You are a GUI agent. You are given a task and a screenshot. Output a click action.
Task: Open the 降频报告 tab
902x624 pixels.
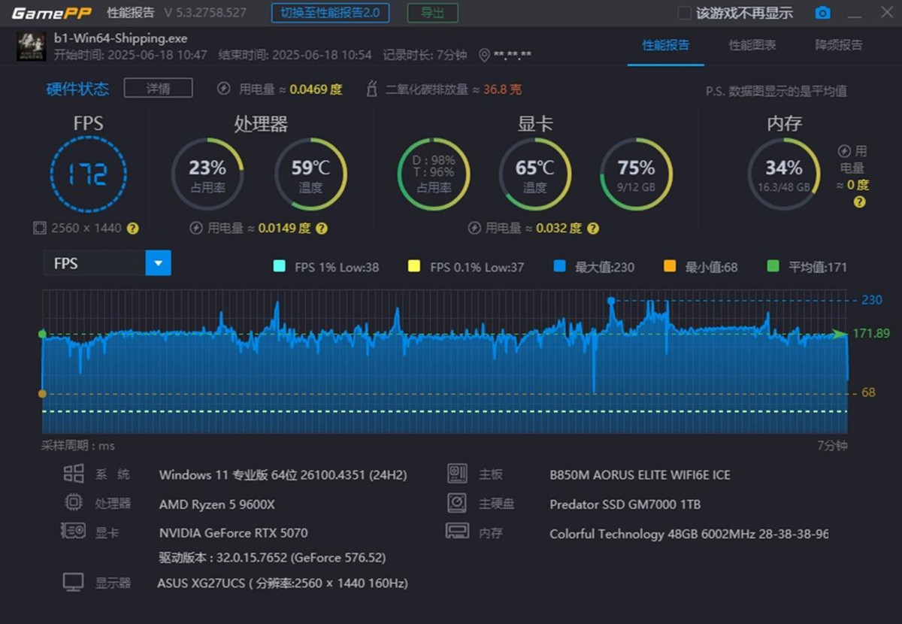pos(839,45)
